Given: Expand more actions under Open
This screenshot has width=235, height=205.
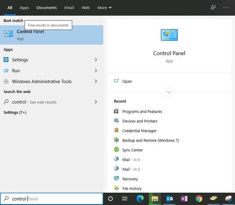Looking at the screenshot, I should point(169,92).
